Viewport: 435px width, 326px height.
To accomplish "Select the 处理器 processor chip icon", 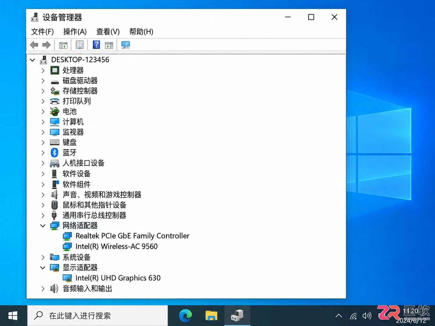I will (55, 70).
